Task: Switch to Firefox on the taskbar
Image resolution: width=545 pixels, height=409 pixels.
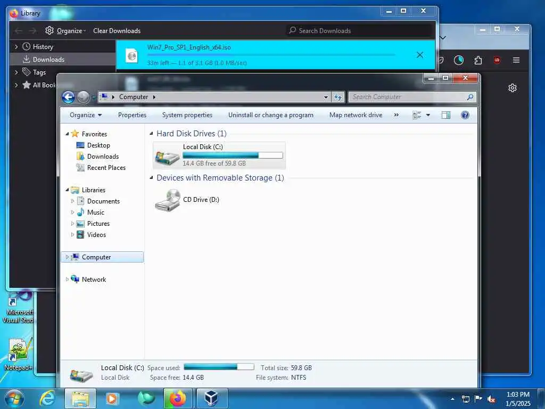Action: pos(178,398)
